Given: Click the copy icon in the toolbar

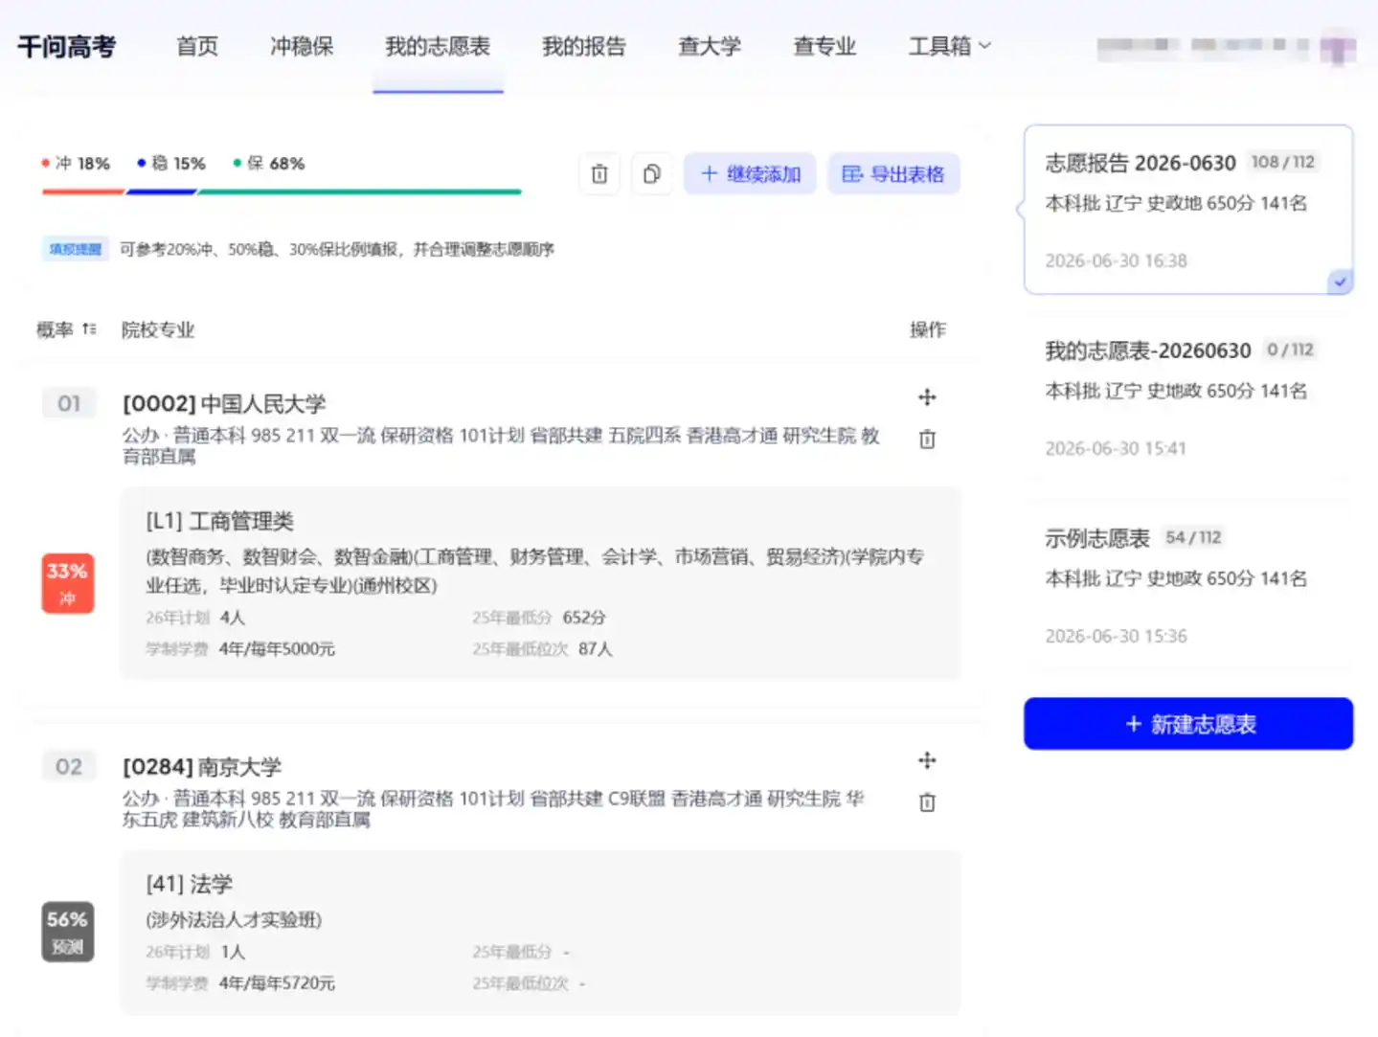Looking at the screenshot, I should point(651,173).
